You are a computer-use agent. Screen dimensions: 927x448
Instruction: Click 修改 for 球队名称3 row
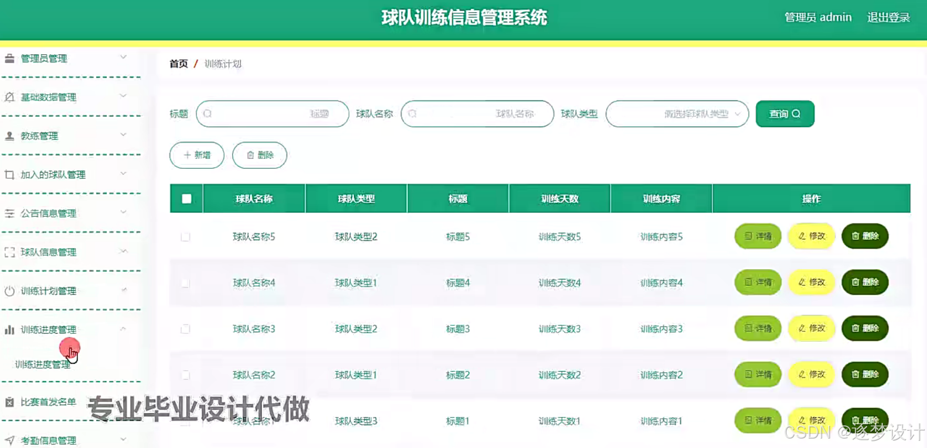click(x=811, y=328)
